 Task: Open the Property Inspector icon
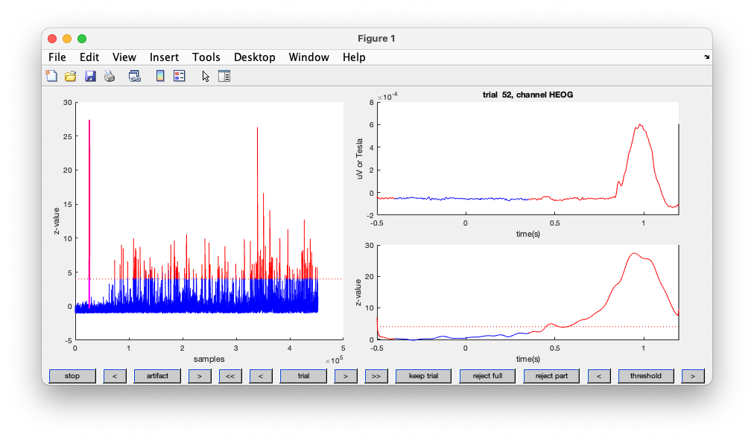(224, 76)
